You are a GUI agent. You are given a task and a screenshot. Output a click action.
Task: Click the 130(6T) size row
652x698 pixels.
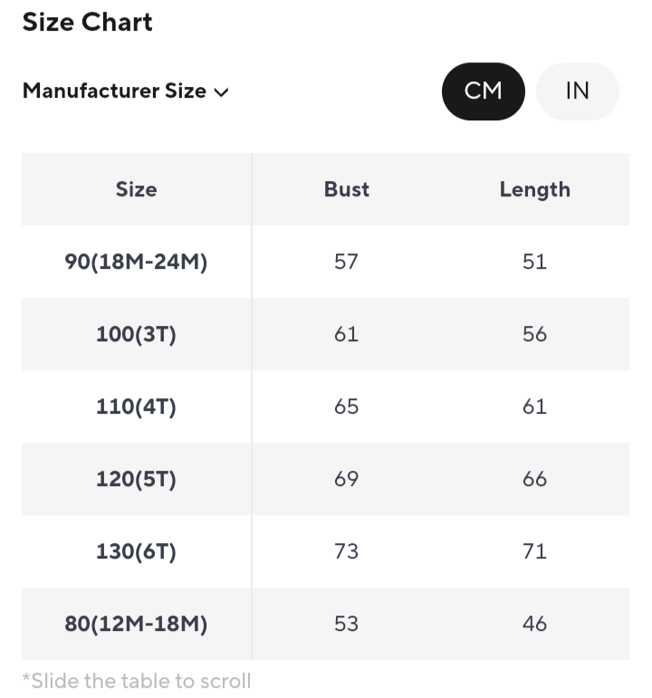pyautogui.click(x=136, y=551)
